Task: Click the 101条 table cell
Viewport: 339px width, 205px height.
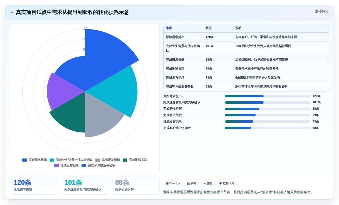Action: 210,46
